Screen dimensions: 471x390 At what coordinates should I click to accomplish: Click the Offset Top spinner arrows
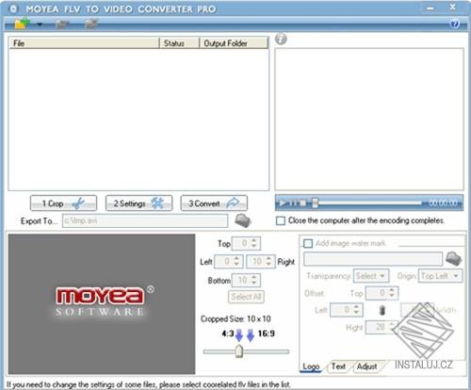pos(392,293)
